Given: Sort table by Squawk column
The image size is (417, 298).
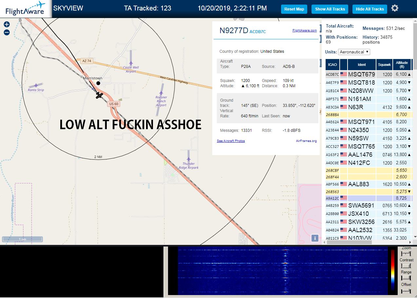Looking at the screenshot, I should click(384, 65).
